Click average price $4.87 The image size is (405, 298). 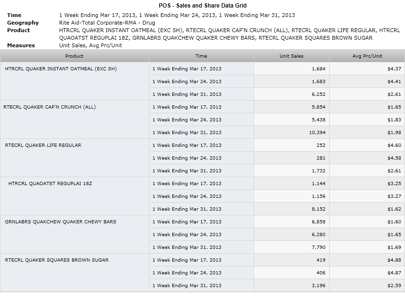point(394,273)
